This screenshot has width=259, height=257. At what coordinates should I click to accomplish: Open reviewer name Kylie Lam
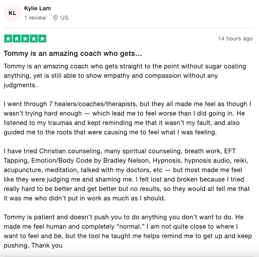coord(37,8)
